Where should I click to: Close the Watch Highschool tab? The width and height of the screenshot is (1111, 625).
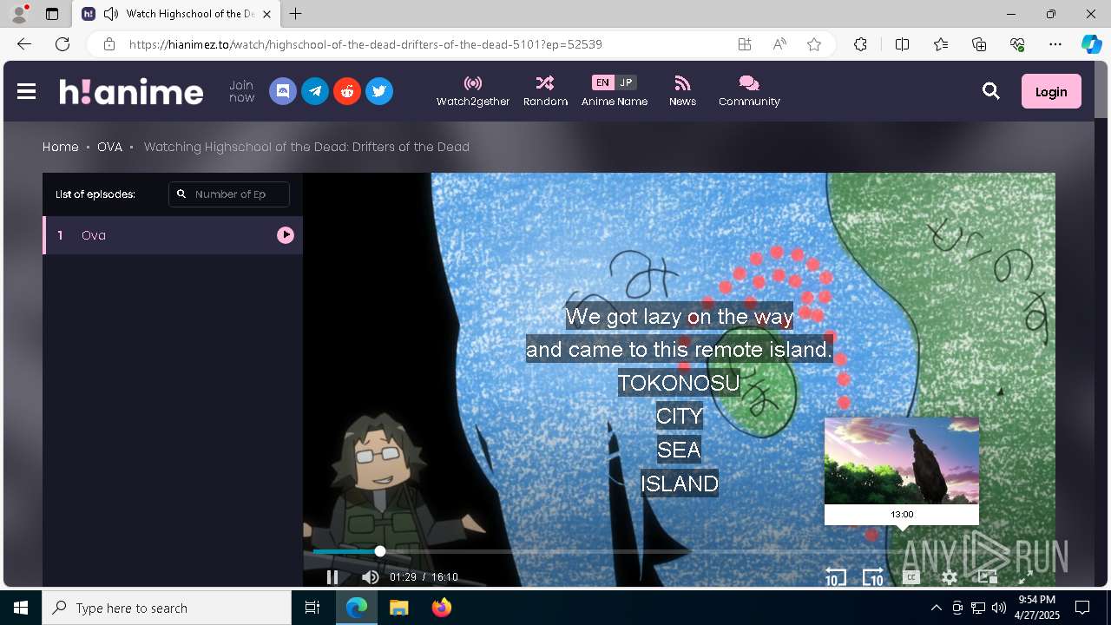266,14
